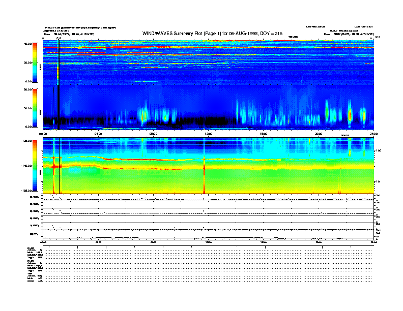
Task: Click the 100 frequency label on the right axis
Action: tap(378, 150)
